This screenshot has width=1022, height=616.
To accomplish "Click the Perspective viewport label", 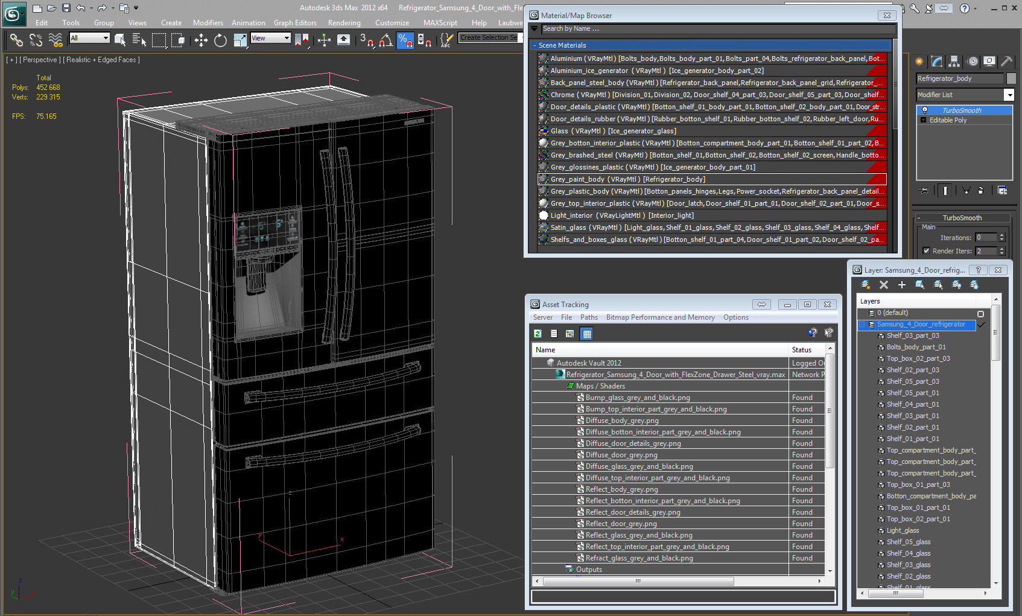I will (40, 60).
